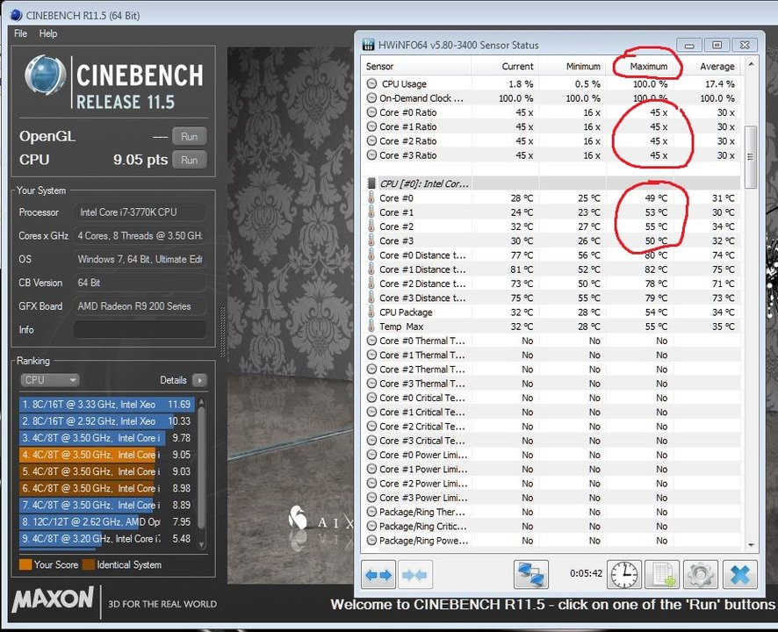Select the Core #2 Power Limit row
Viewport: 778px width, 632px height.
551,484
